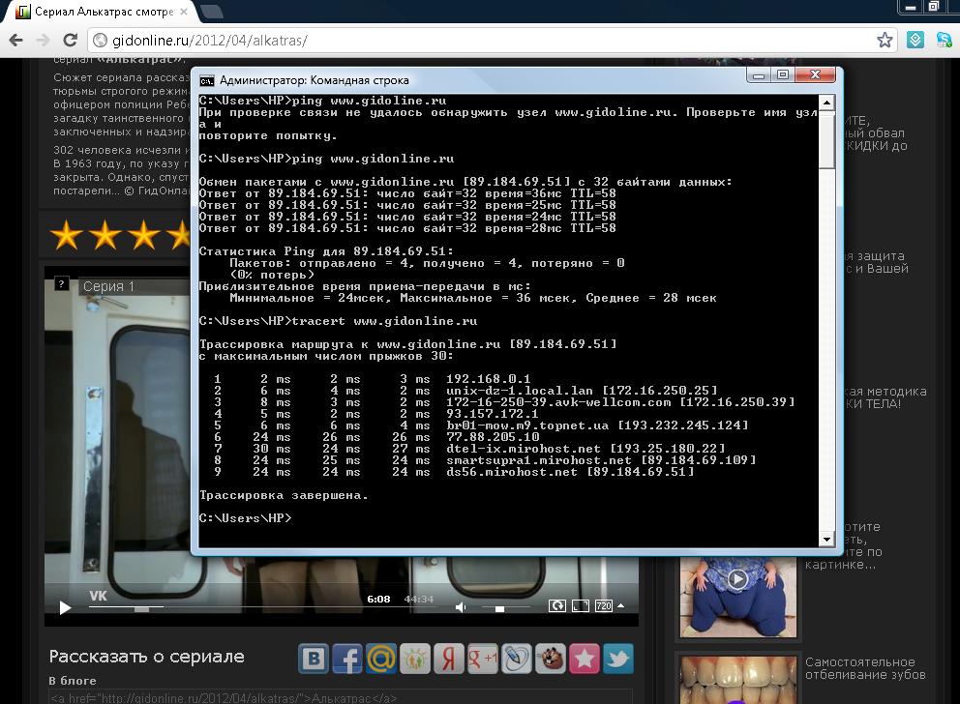Click the Рассказать о сериале heading
This screenshot has width=960, height=704.
coord(147,657)
